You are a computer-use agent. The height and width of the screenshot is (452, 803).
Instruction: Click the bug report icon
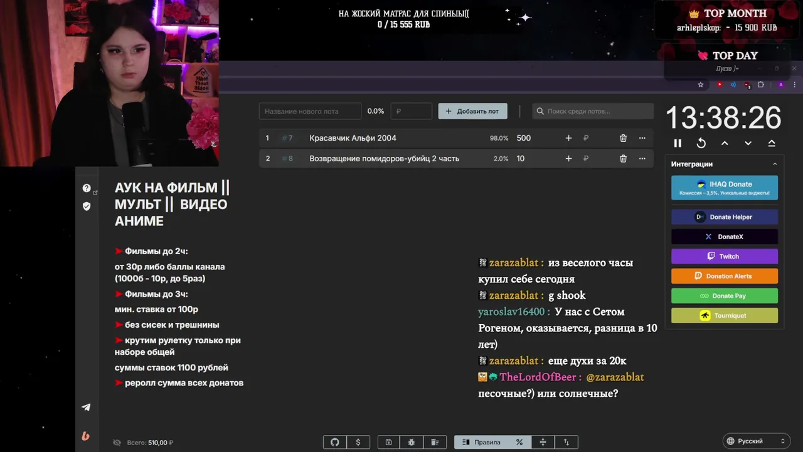coord(412,442)
